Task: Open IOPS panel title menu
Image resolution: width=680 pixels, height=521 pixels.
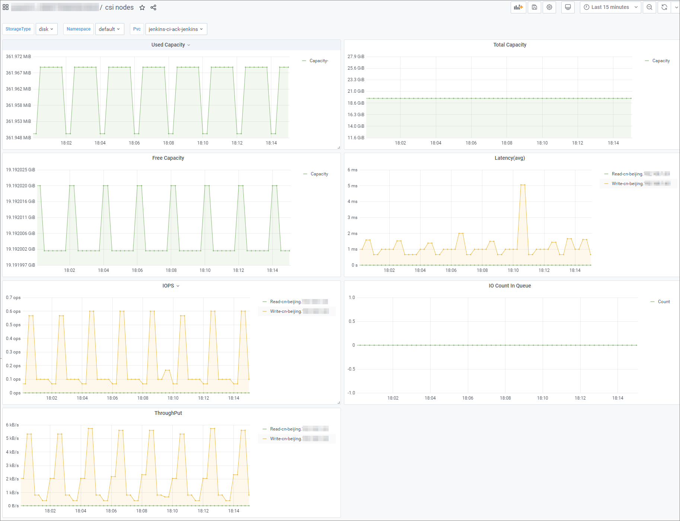Action: (171, 286)
